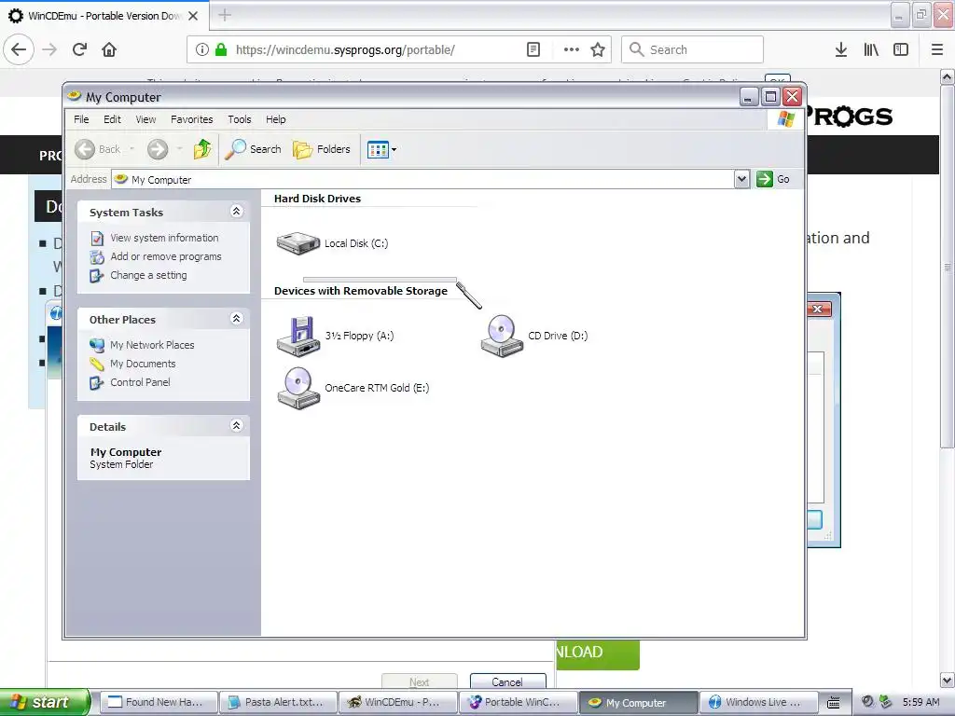Open the Firefox hamburger menu
The height and width of the screenshot is (716, 955).
[937, 50]
